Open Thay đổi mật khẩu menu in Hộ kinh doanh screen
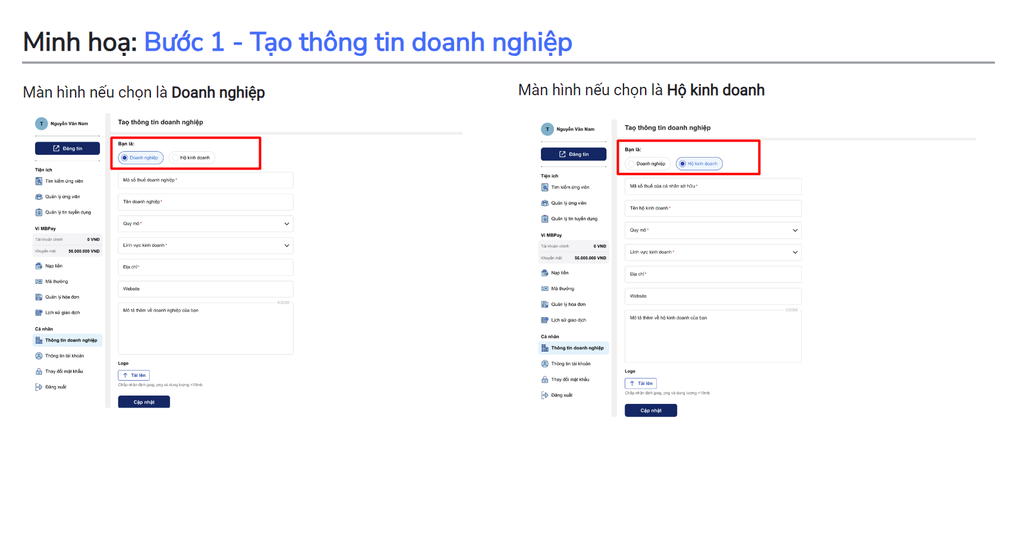 (x=570, y=380)
